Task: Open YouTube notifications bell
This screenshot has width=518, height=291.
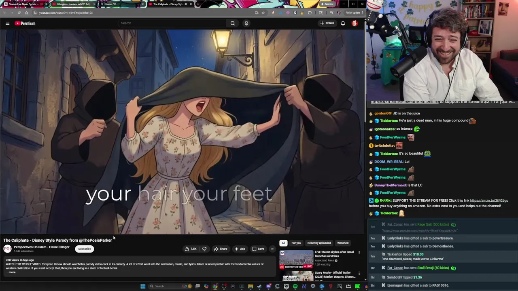Action: (343, 23)
